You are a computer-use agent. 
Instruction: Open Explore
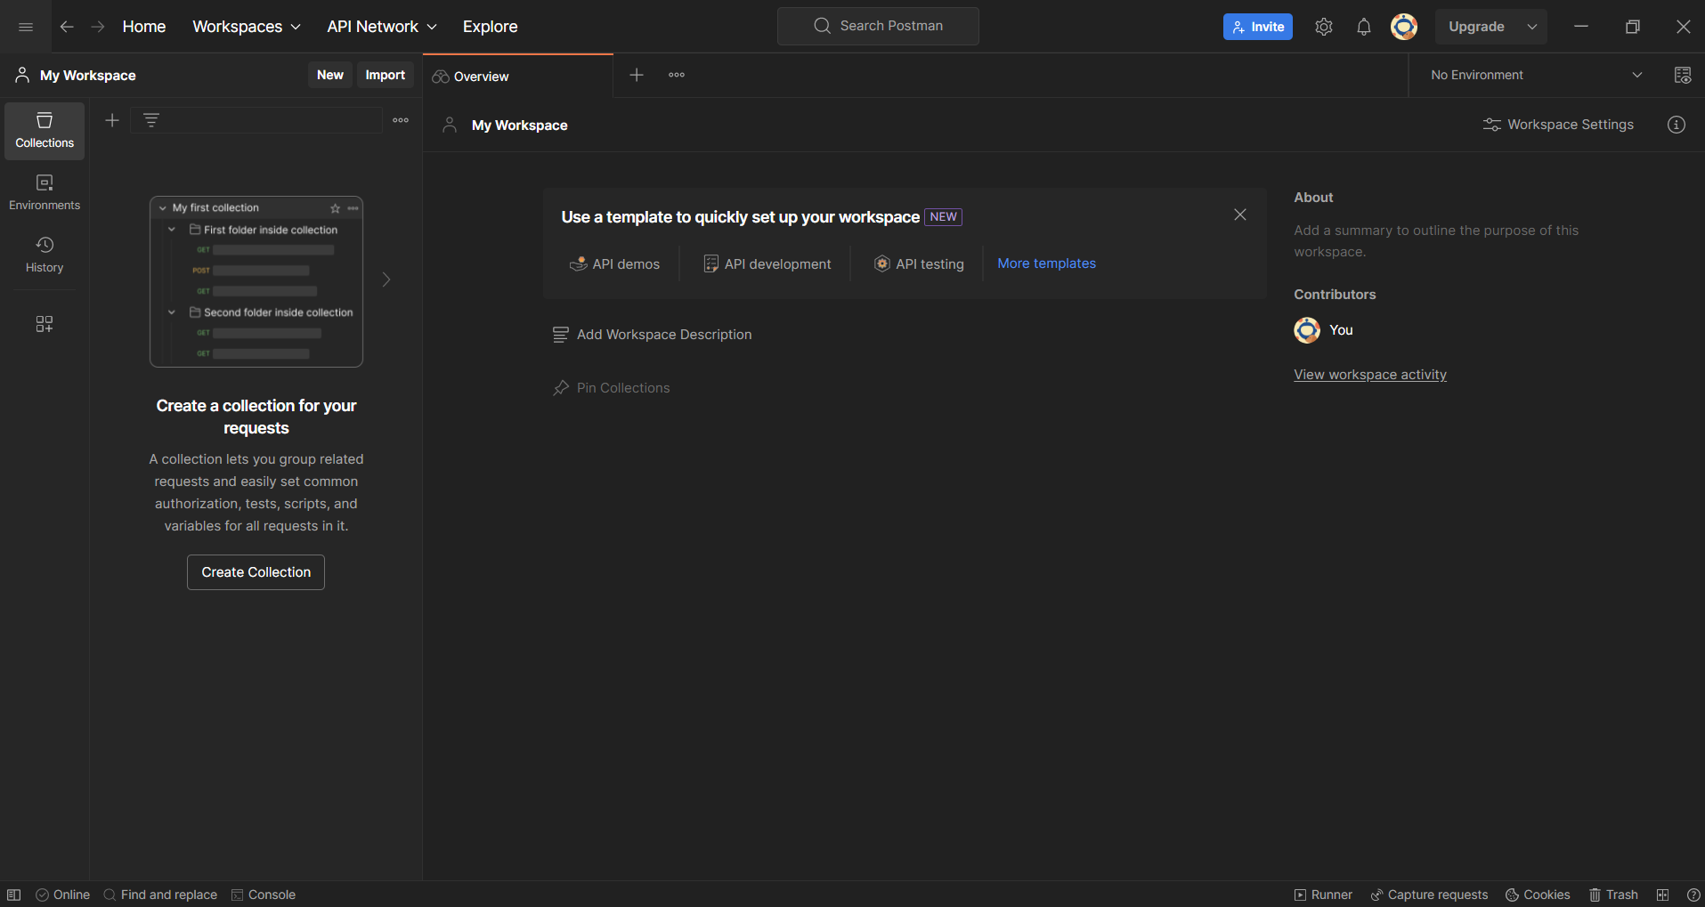coord(490,27)
